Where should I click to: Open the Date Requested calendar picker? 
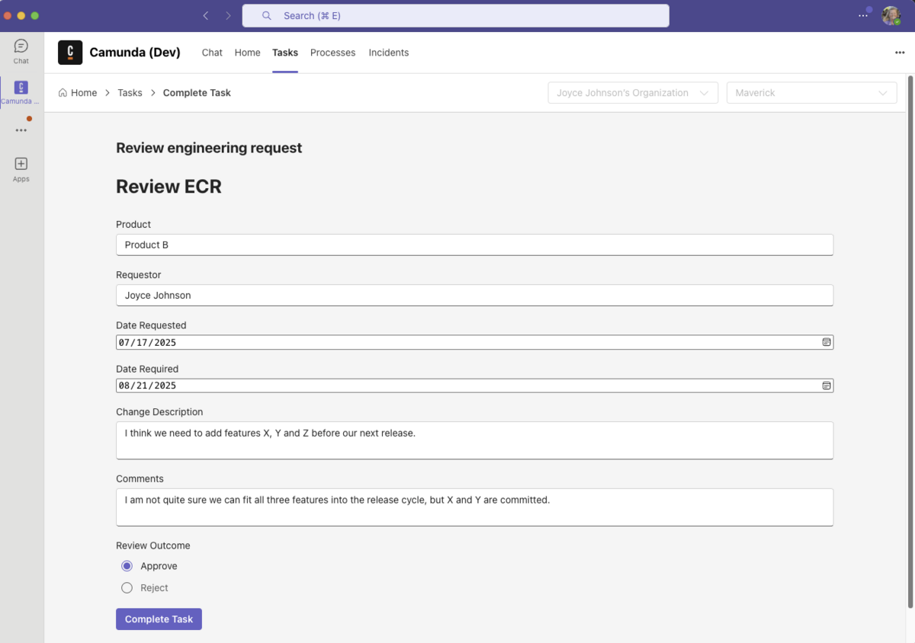[x=826, y=342]
